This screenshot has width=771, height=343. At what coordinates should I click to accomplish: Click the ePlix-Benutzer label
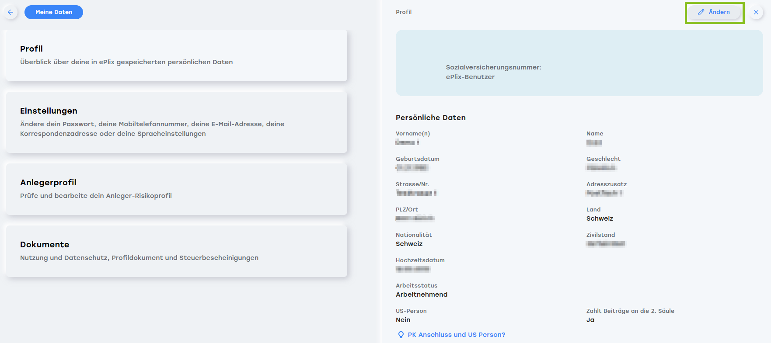click(470, 77)
